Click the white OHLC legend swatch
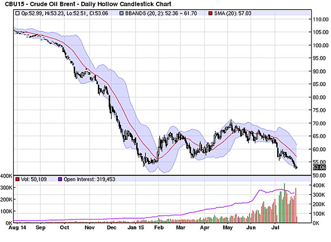Image resolution: width=331 pixels, height=242 pixels. pos(17,14)
